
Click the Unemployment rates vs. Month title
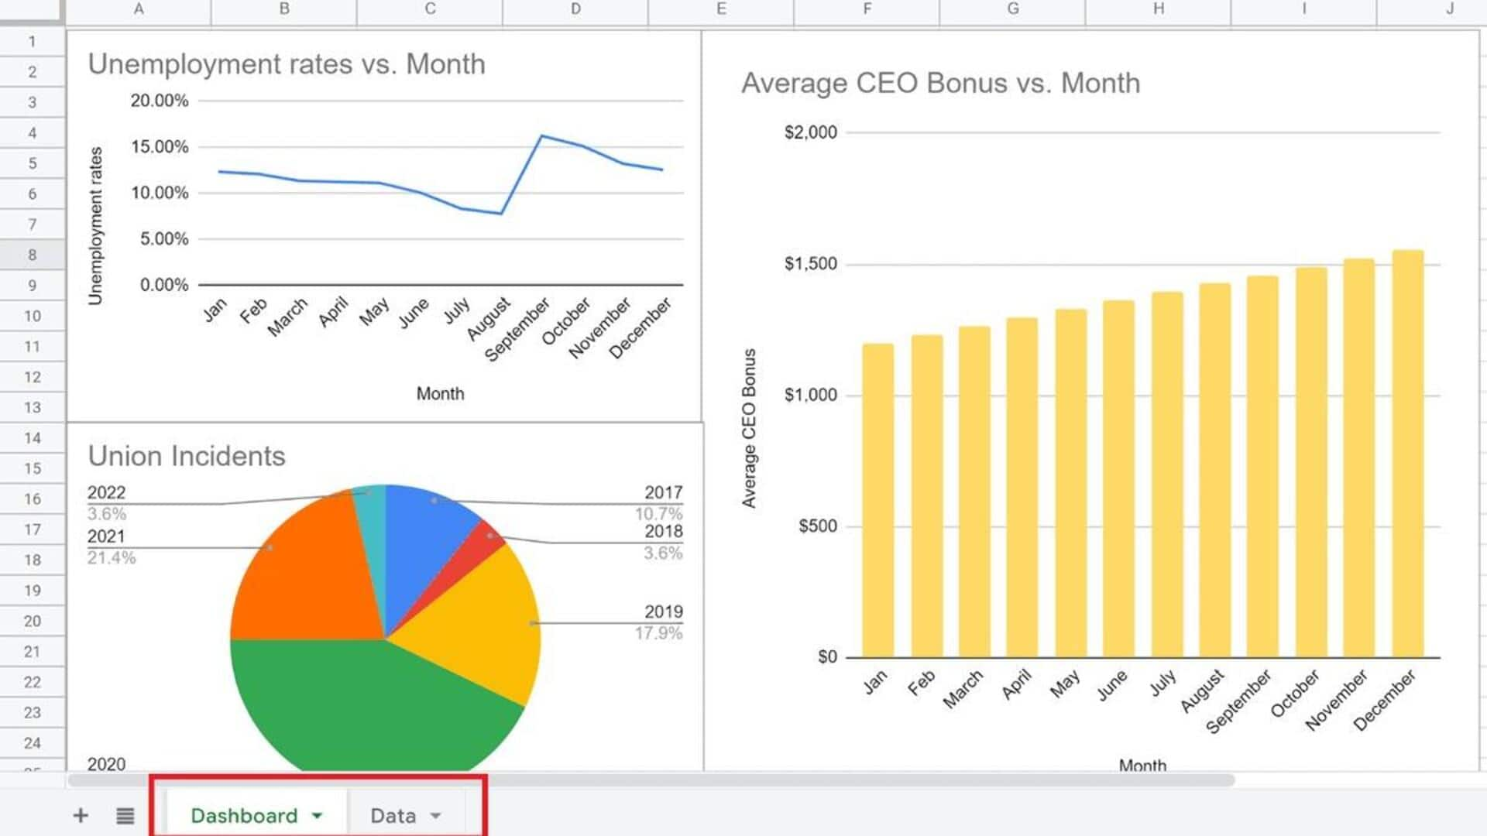tap(287, 64)
